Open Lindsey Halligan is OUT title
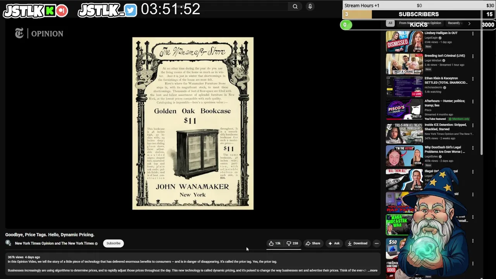This screenshot has width=496, height=279. coord(441,33)
